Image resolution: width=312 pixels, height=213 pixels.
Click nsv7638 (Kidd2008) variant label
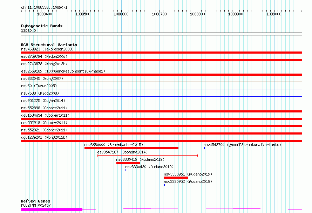pyautogui.click(x=40, y=93)
